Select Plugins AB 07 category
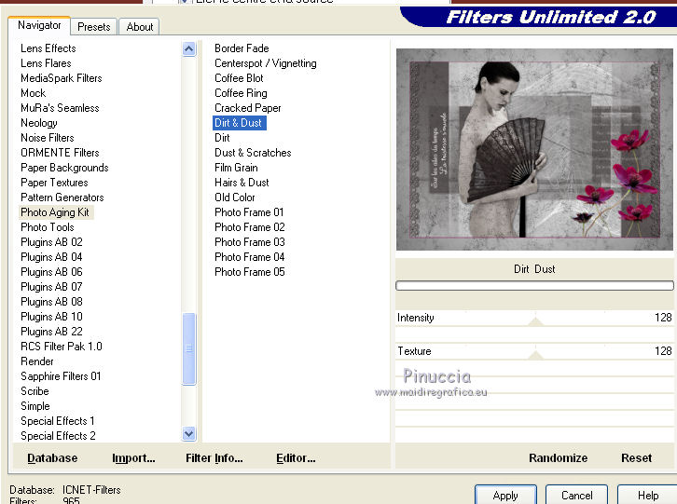Viewport: 677px width, 504px height. (x=51, y=287)
